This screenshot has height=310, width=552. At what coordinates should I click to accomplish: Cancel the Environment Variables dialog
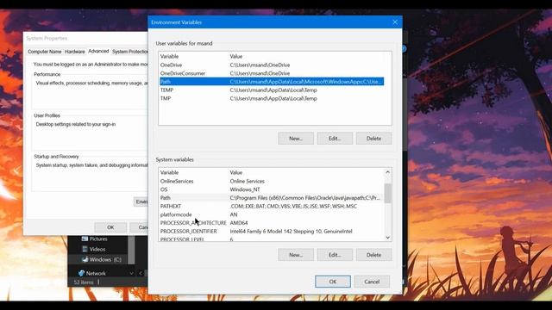click(x=372, y=282)
